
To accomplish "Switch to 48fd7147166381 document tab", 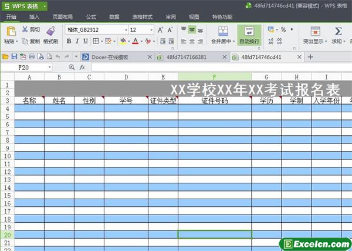I will click(187, 57).
